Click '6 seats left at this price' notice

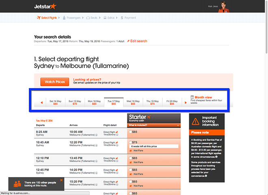[x=154, y=146]
